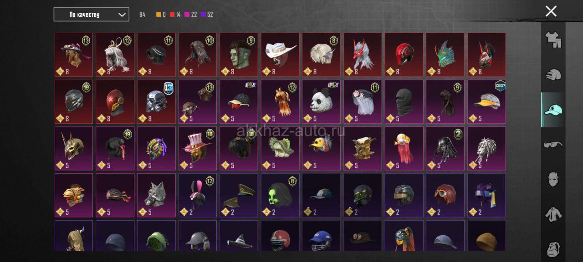Select the black balaclava mask item
The height and width of the screenshot is (262, 583).
point(404,101)
